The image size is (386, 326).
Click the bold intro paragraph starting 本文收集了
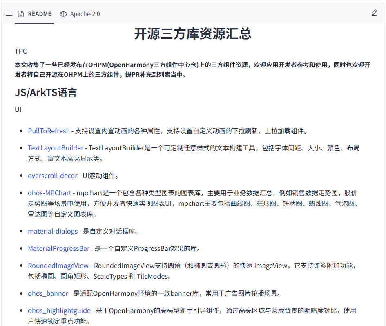click(x=192, y=70)
